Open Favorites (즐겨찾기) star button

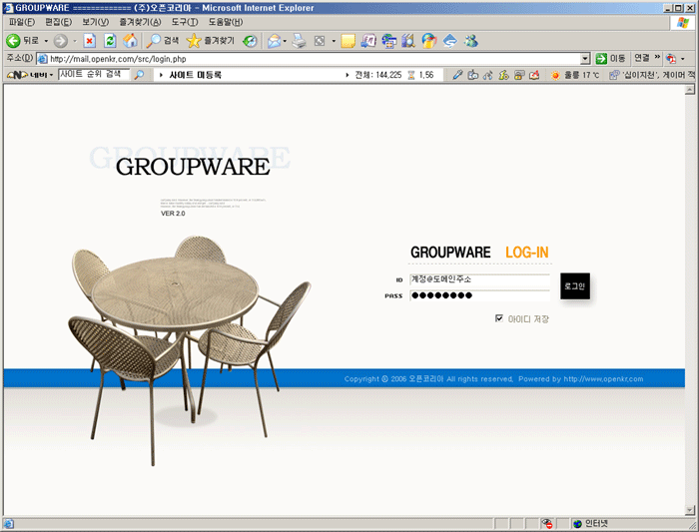[x=209, y=41]
